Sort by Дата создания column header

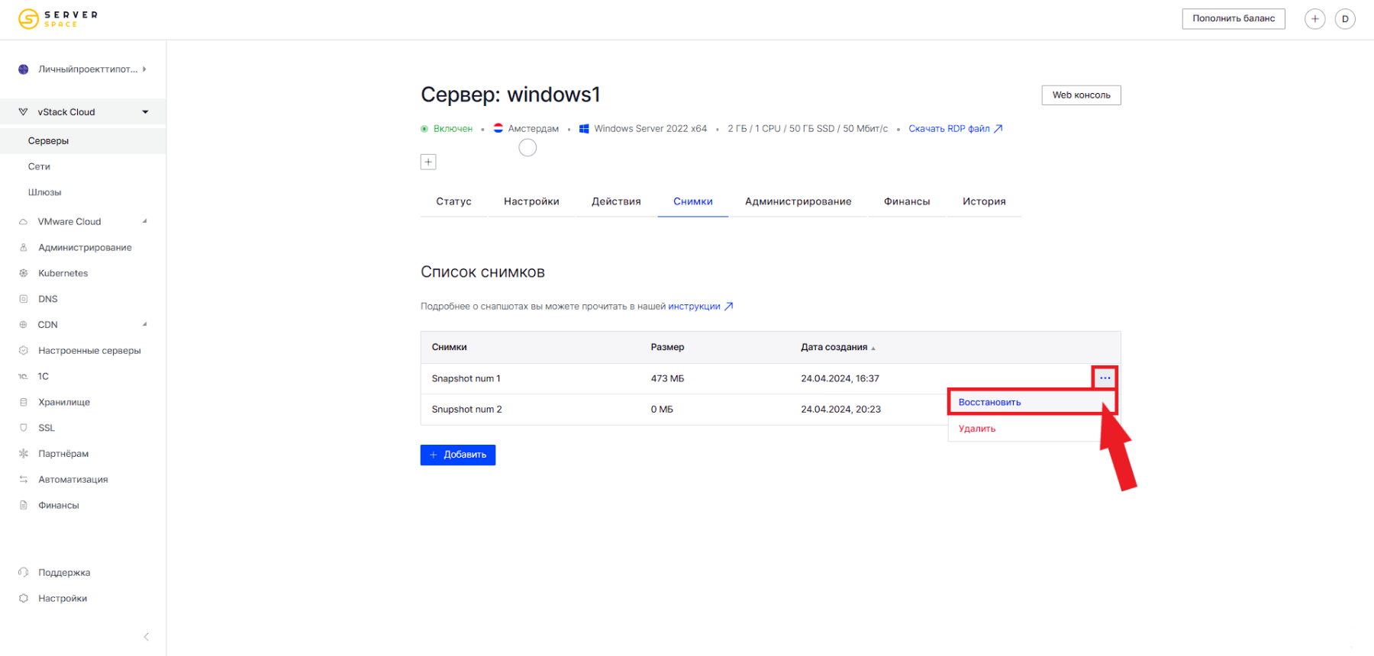837,347
